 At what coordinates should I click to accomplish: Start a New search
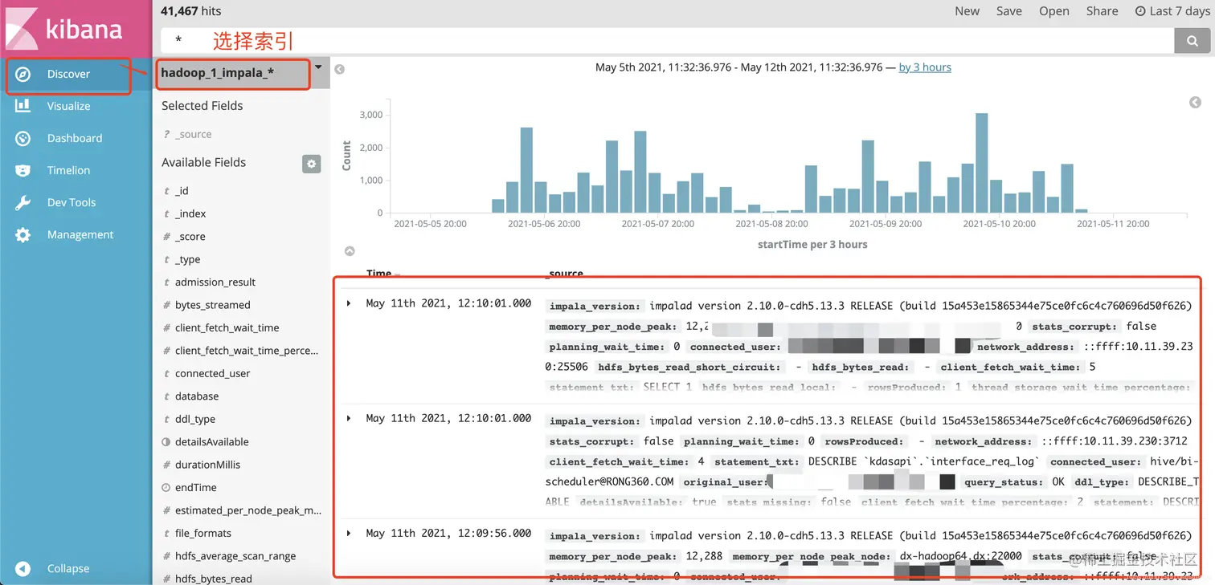(x=967, y=10)
